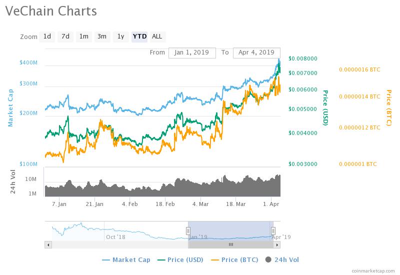Click the $400M market cap axis label

28,63
